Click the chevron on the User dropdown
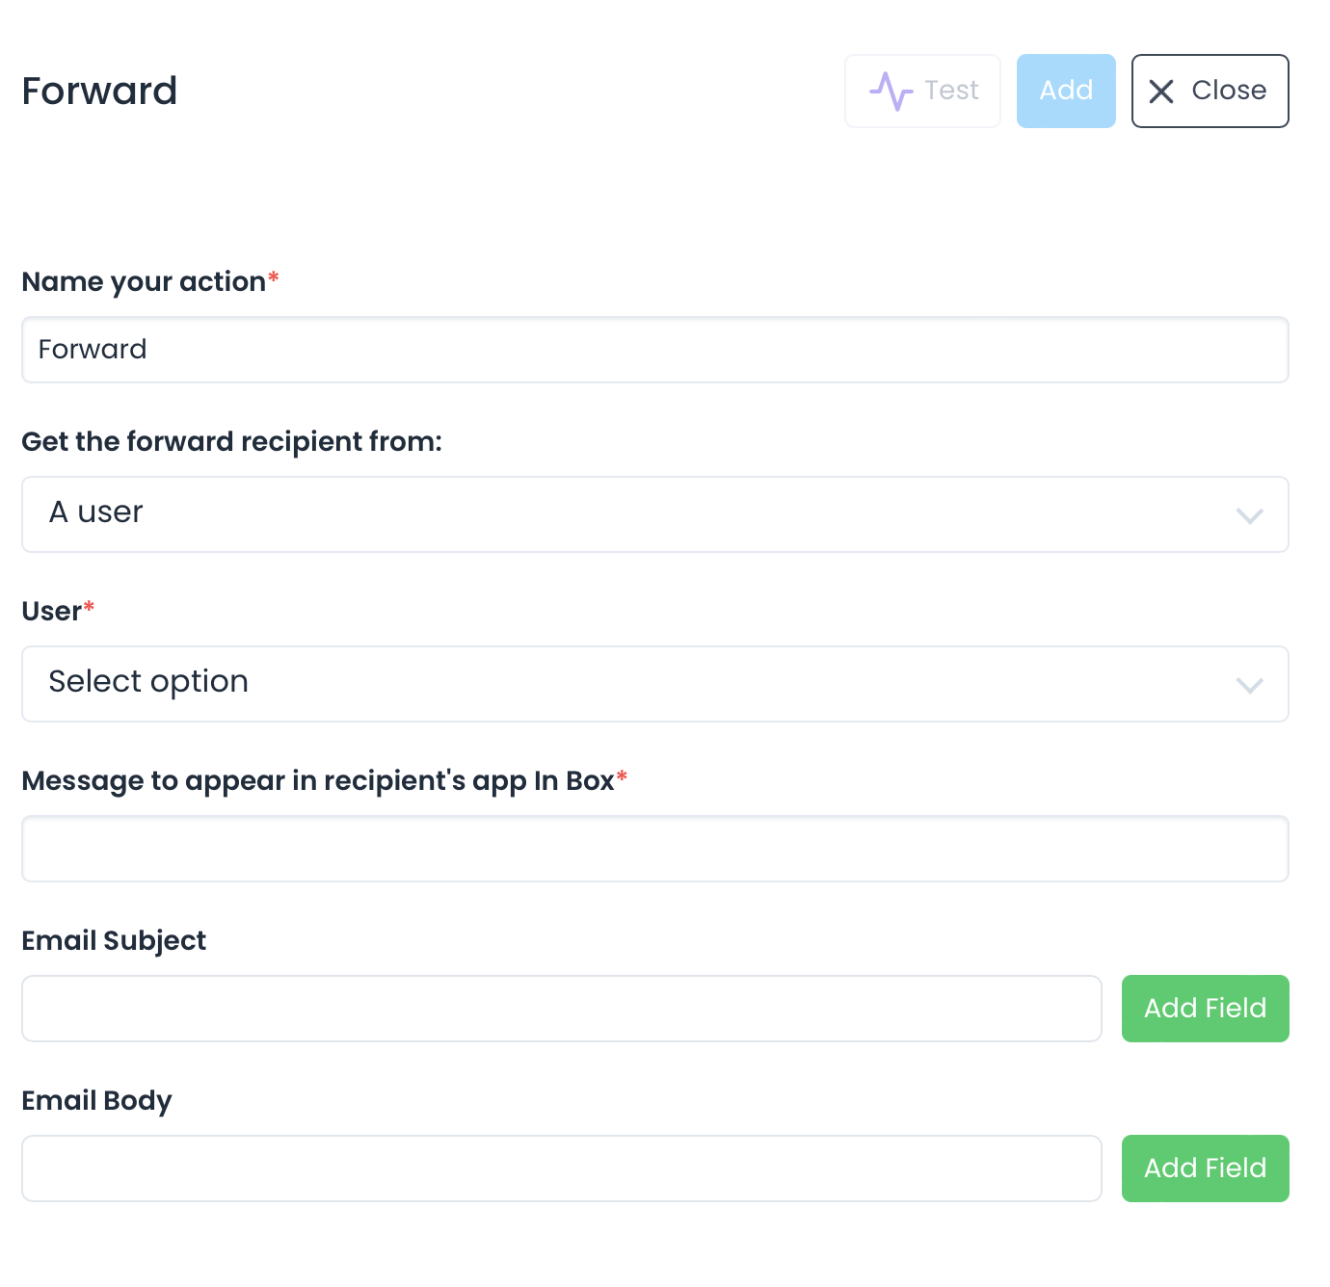The image size is (1330, 1287). click(x=1250, y=686)
